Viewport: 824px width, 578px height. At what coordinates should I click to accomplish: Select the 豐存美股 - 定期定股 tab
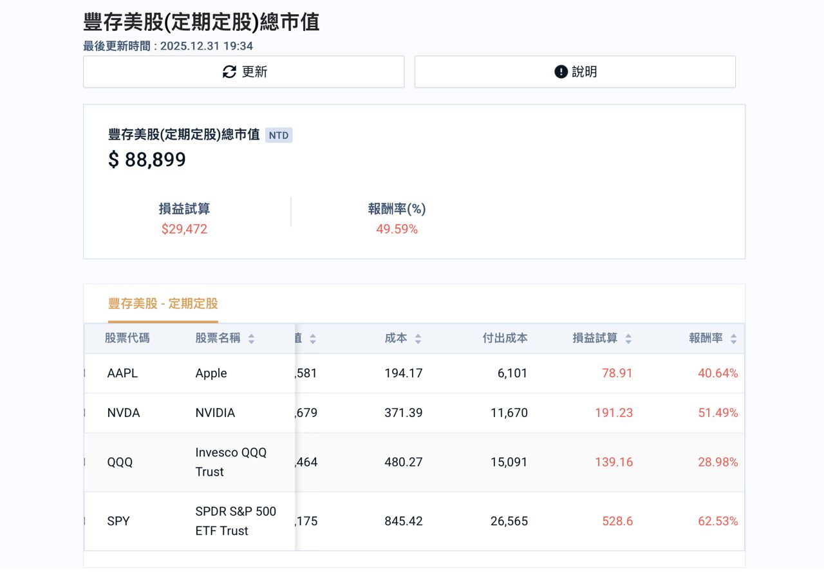point(163,304)
